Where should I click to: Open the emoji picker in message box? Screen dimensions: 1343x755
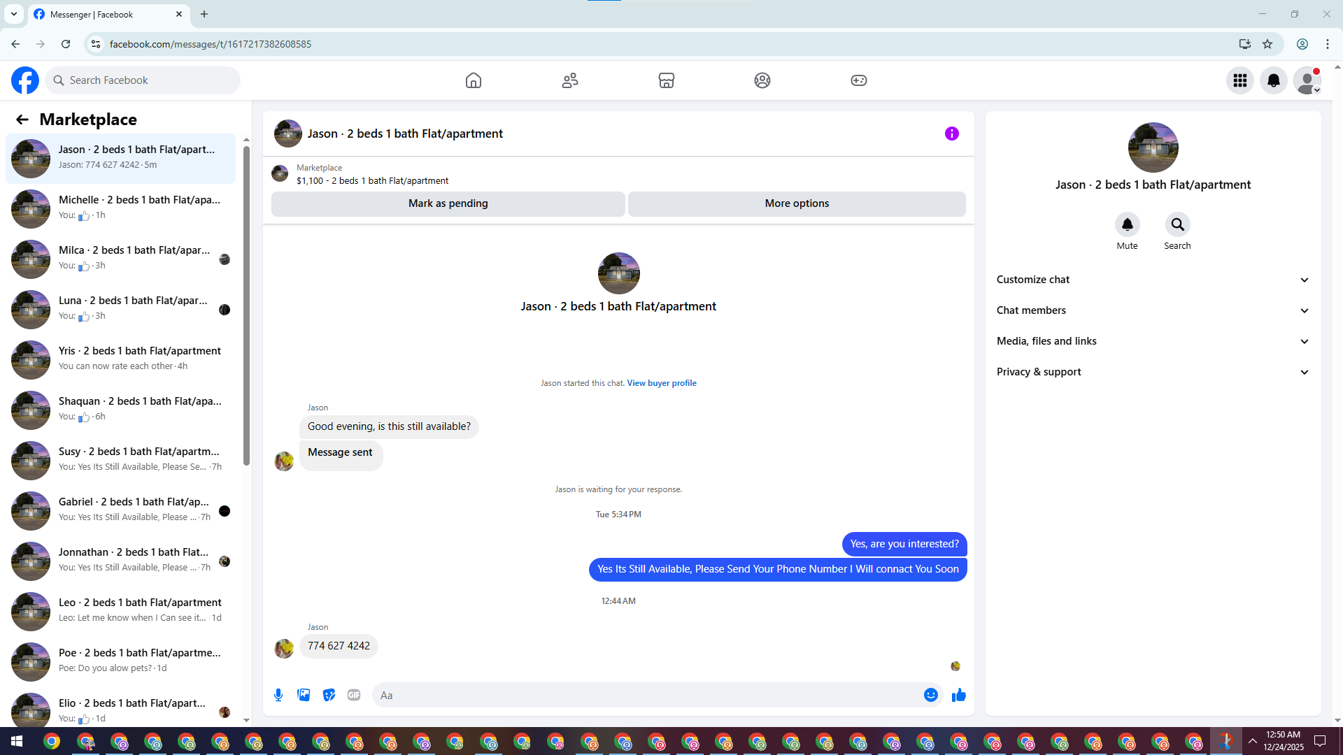[x=930, y=695]
